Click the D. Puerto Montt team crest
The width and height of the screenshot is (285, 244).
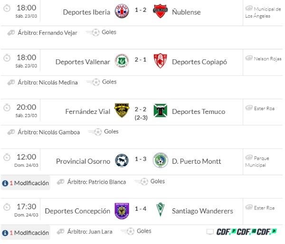click(x=161, y=161)
